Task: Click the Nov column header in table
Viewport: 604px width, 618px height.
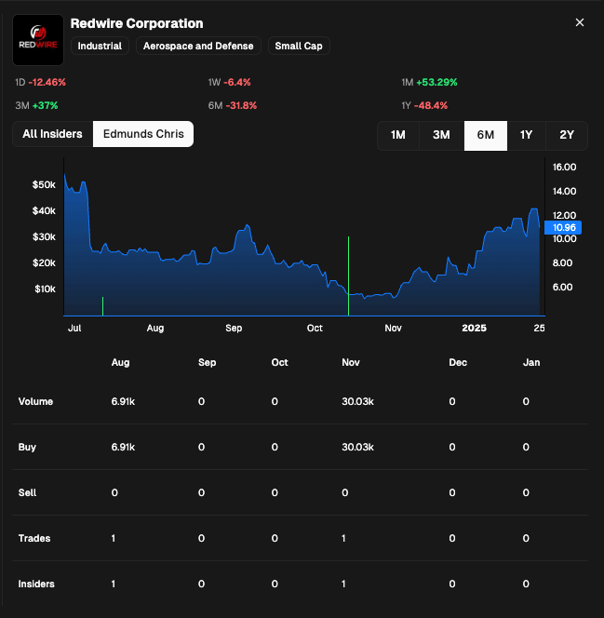Action: tap(350, 362)
